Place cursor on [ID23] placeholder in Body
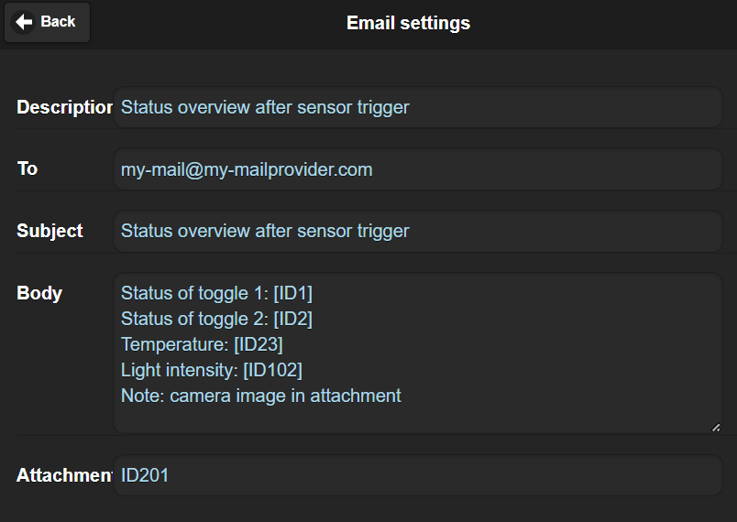Screen dimensions: 737x522 [x=258, y=344]
